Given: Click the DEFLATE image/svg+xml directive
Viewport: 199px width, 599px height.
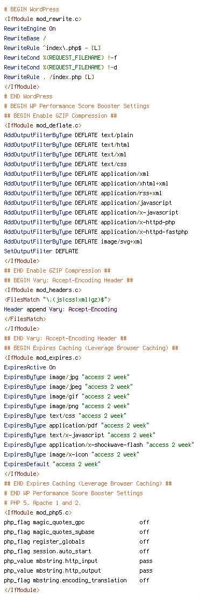Looking at the screenshot, I should click(73, 241).
